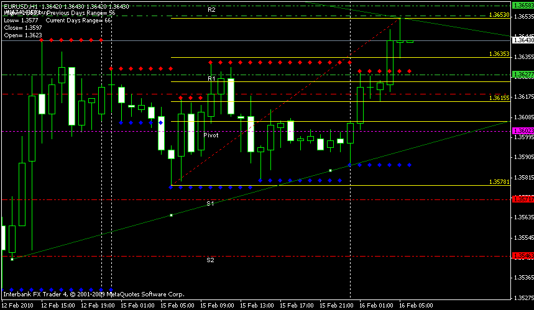Click the '12 Feb 2010' time axis label
534x310 pixels.
17,306
